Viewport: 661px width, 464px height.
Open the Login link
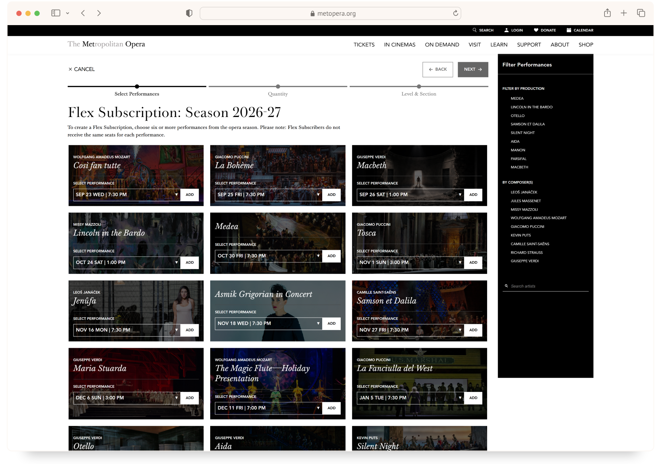pos(514,30)
